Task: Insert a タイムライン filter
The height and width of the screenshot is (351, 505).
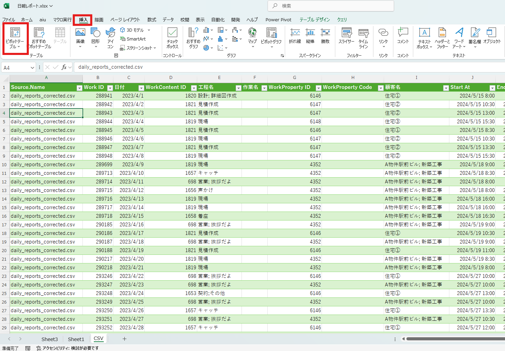Action: 363,38
